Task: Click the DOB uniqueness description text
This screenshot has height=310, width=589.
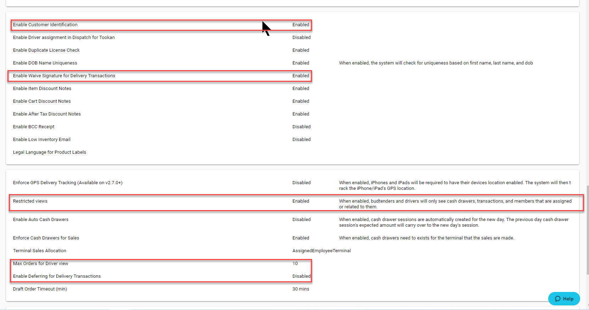Action: (x=436, y=63)
